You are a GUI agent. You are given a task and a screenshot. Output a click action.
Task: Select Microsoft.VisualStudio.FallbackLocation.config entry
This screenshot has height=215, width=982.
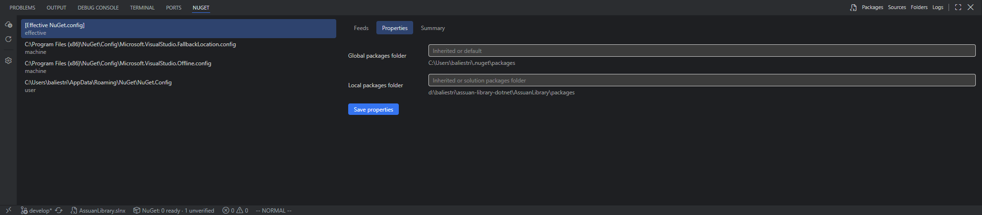pyautogui.click(x=179, y=48)
